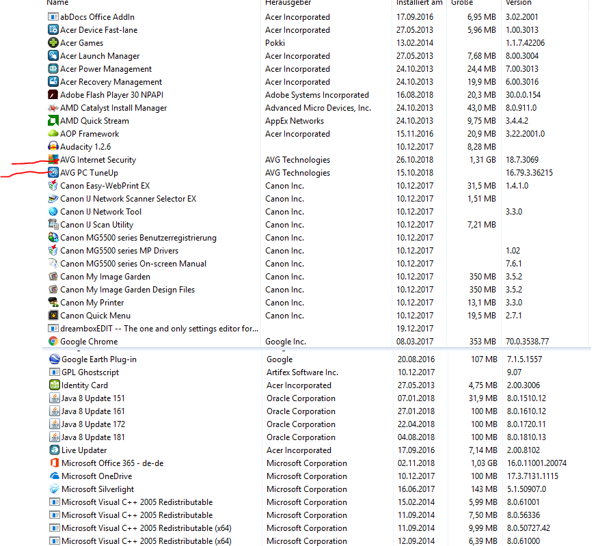Select the AVG Internet Security entry

98,159
